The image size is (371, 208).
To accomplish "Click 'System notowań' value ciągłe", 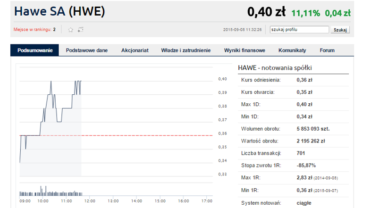I will (x=304, y=203).
